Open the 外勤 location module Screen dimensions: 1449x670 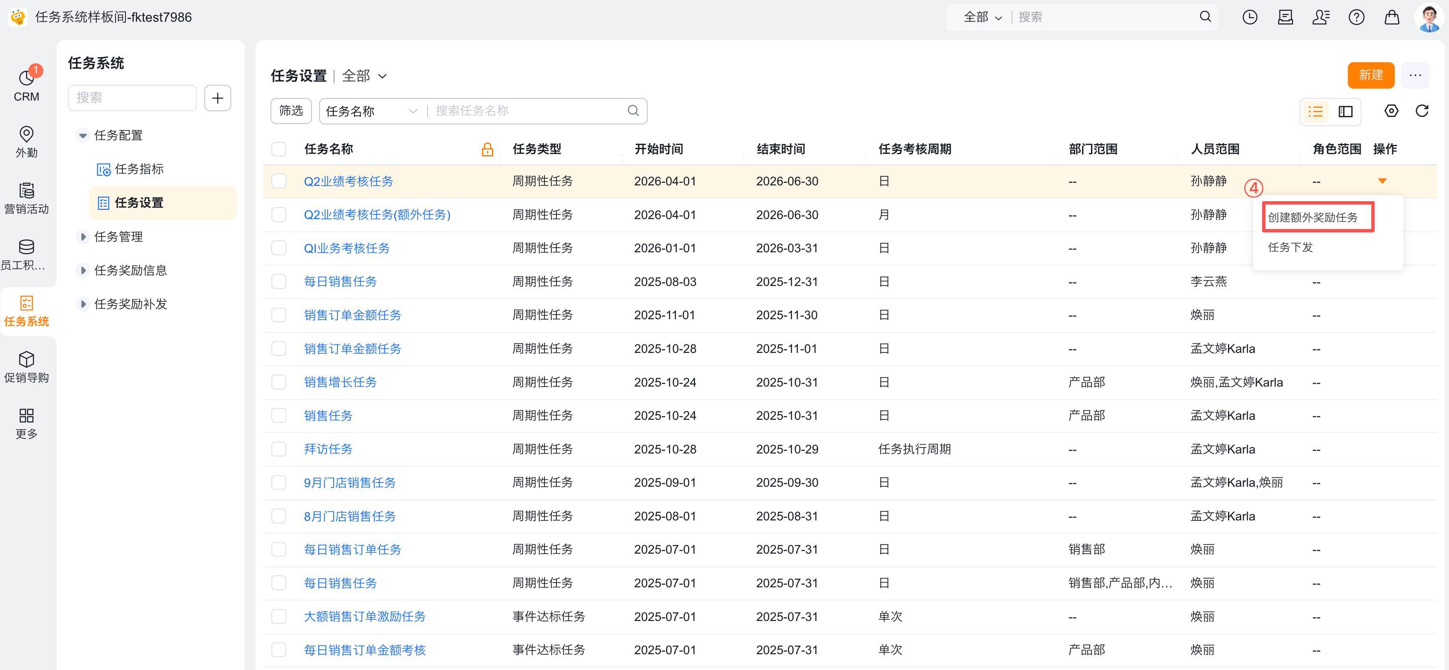(26, 142)
